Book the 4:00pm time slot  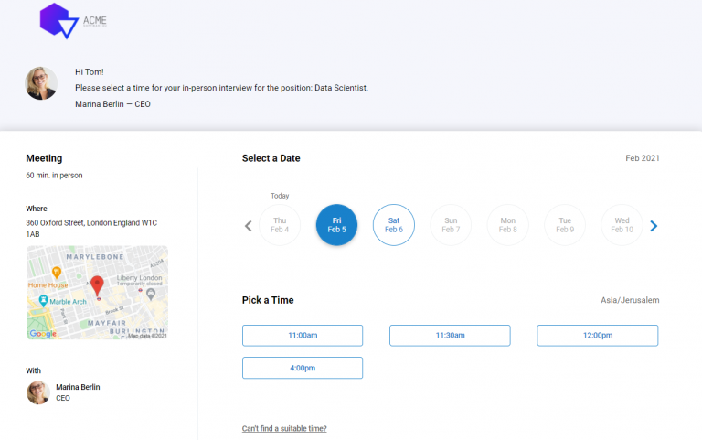303,368
